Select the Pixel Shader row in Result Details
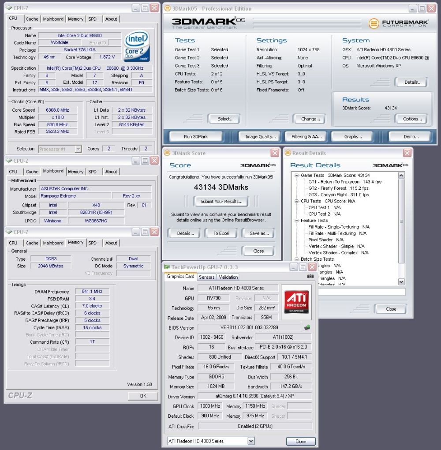The image size is (441, 450). [x=326, y=240]
